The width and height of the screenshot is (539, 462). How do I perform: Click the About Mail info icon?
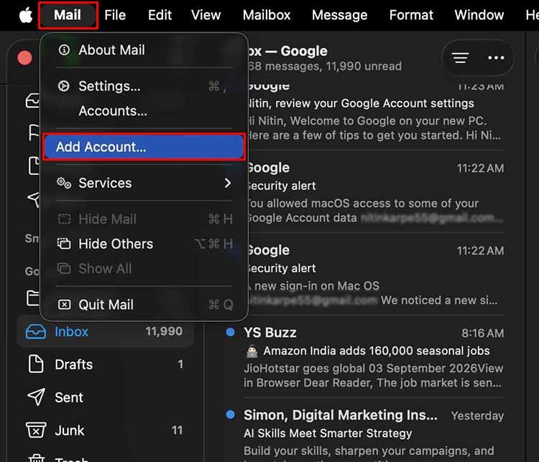tap(64, 50)
